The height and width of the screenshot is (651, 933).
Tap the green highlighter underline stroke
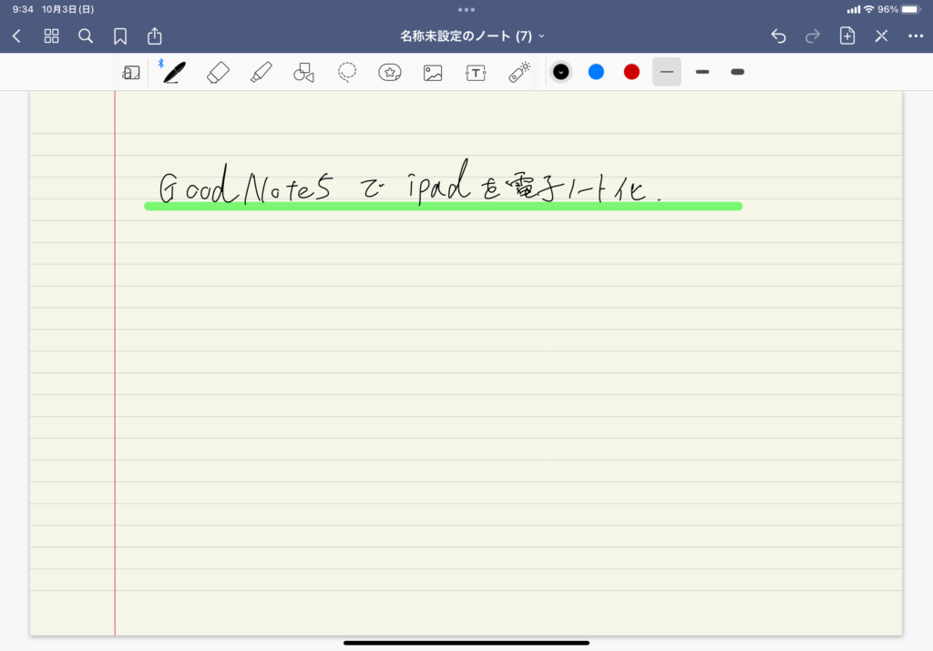(x=444, y=207)
